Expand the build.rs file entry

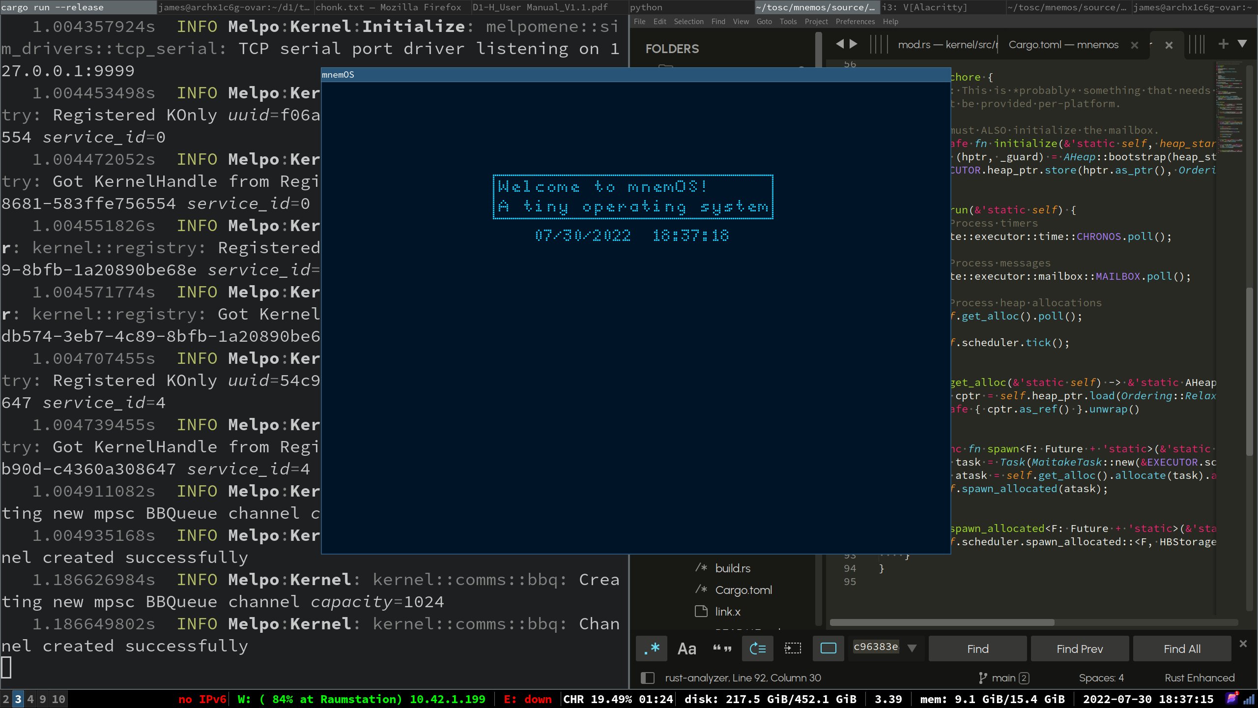pos(732,568)
